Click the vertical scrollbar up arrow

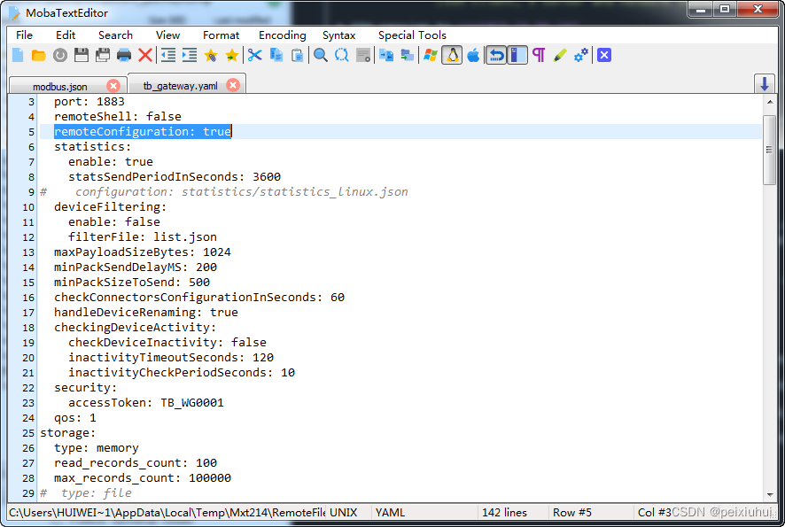pyautogui.click(x=769, y=102)
